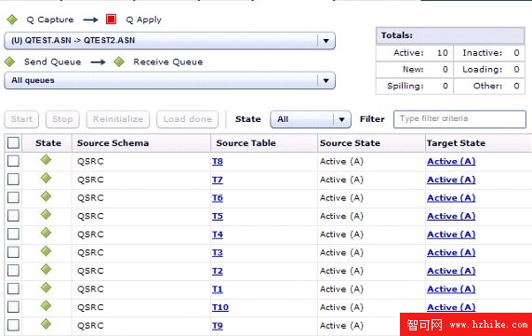
Task: Check the box for row T8
Action: [13, 161]
